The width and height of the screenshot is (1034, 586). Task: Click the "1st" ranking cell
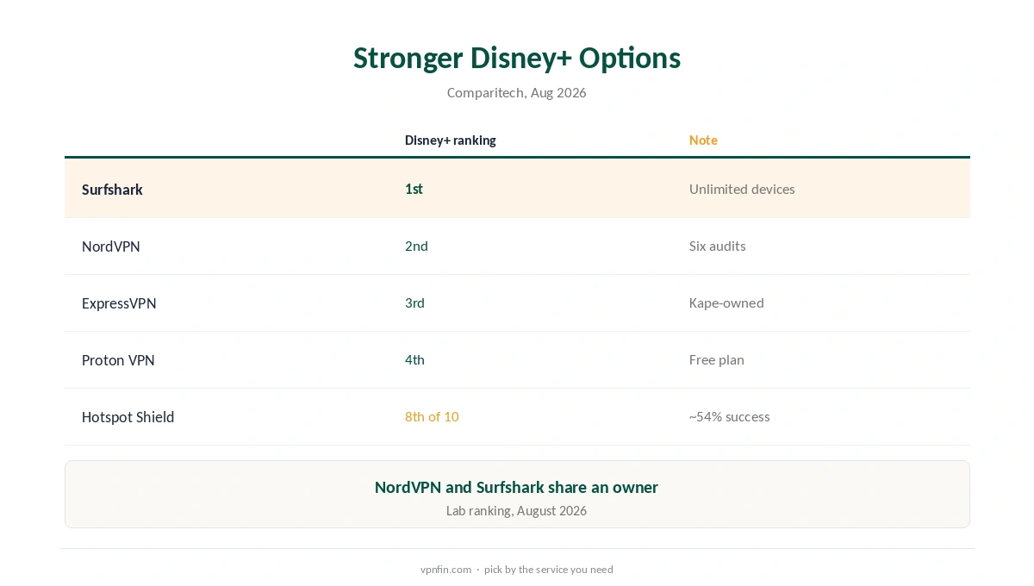(414, 189)
